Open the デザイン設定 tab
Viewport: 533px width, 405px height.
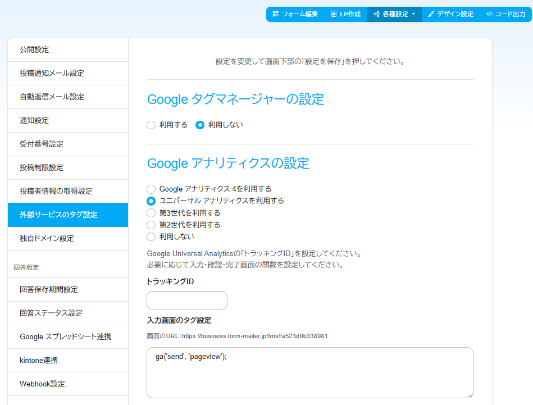[451, 14]
